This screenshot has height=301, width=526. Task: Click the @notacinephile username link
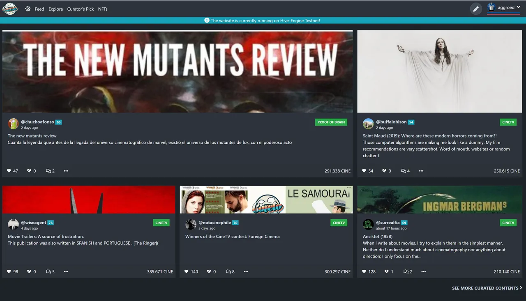coord(215,223)
